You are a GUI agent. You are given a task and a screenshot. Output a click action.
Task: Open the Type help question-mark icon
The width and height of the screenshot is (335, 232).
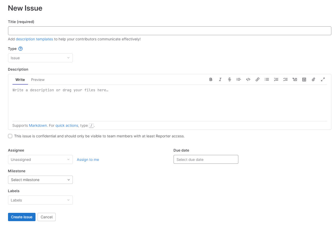click(x=21, y=49)
